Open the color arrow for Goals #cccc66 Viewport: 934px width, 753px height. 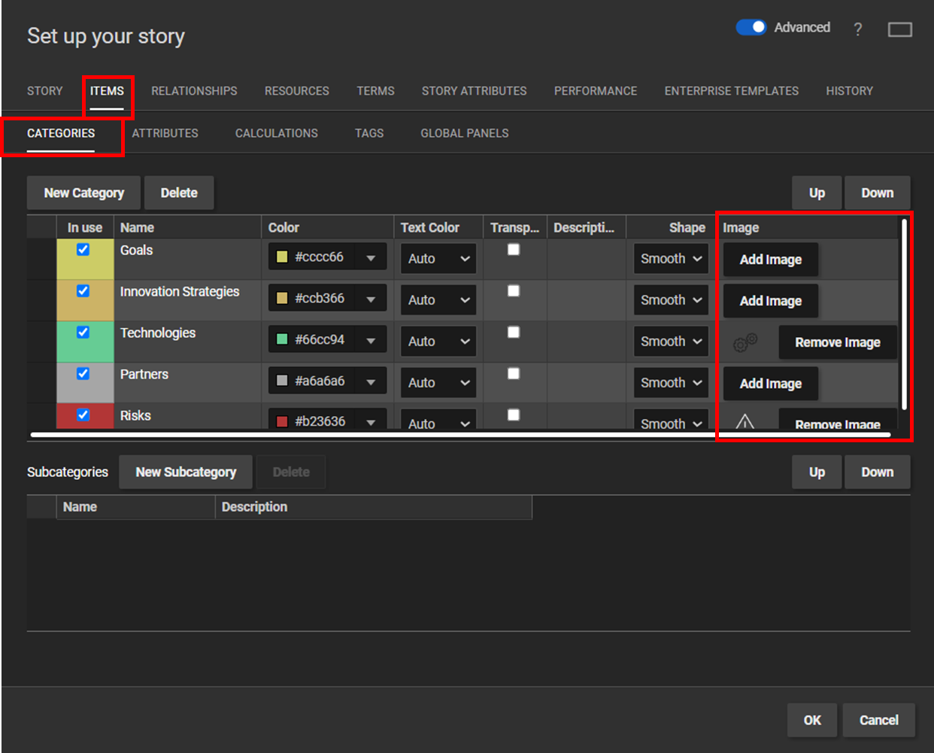coord(371,257)
